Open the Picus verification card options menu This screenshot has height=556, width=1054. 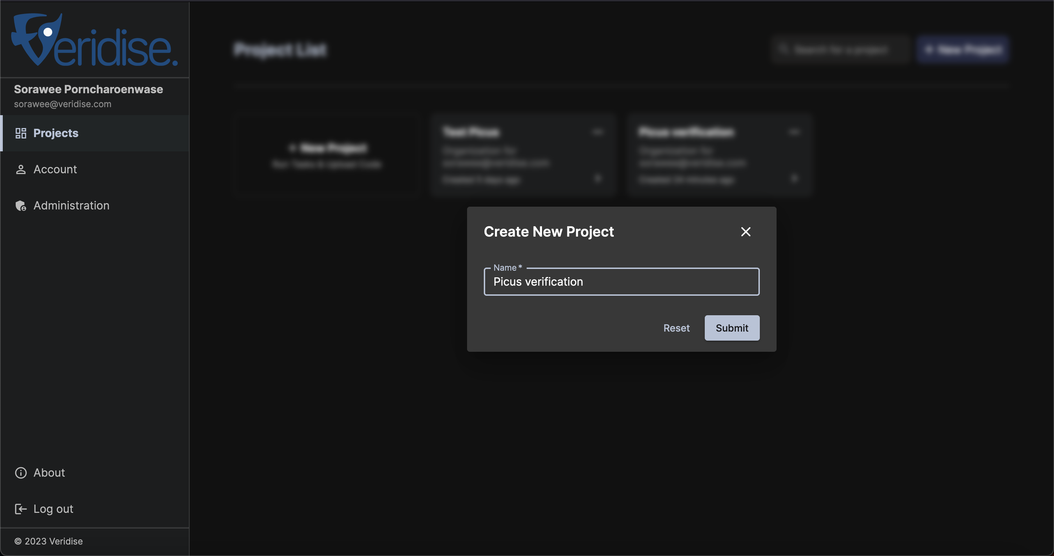(794, 132)
